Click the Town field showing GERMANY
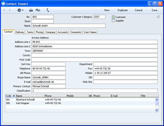Screen dimensions: 164x126 click(95, 51)
